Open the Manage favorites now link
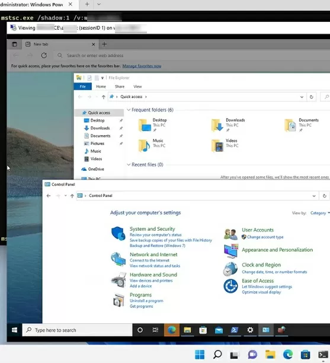 click(142, 66)
